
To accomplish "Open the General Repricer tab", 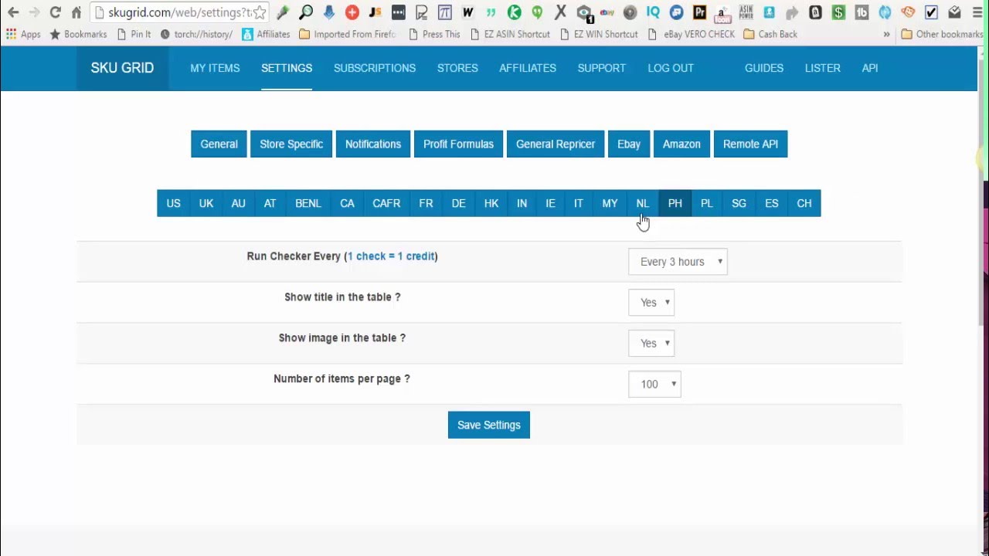I will tap(556, 144).
